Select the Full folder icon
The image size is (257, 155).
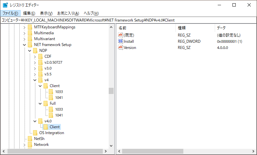[x=46, y=104]
